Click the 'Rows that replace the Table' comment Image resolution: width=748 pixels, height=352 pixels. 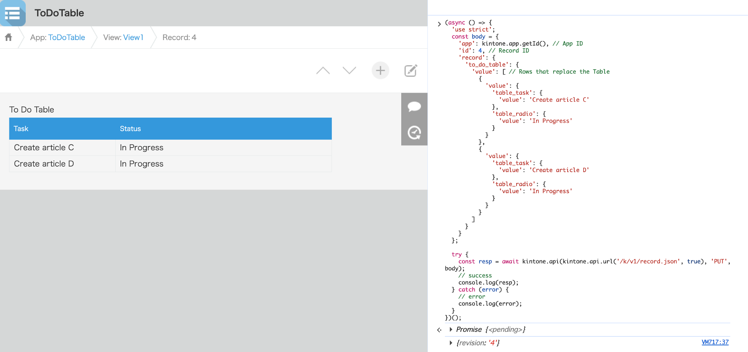tap(559, 72)
